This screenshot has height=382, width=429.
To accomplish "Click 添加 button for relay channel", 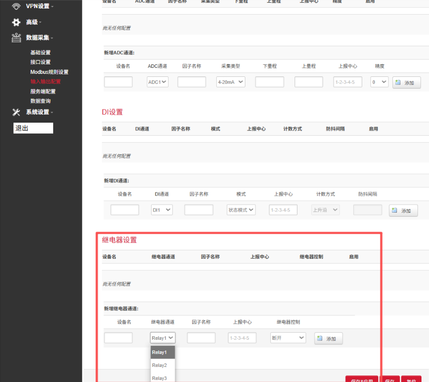I will (x=328, y=338).
